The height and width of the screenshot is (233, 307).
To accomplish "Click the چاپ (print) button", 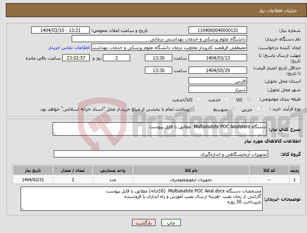I will pos(171,222).
